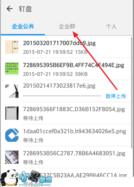
Task: Select thumbnail of 728695366F1883C.D36B152F8054.jpg
Action: [12, 113]
